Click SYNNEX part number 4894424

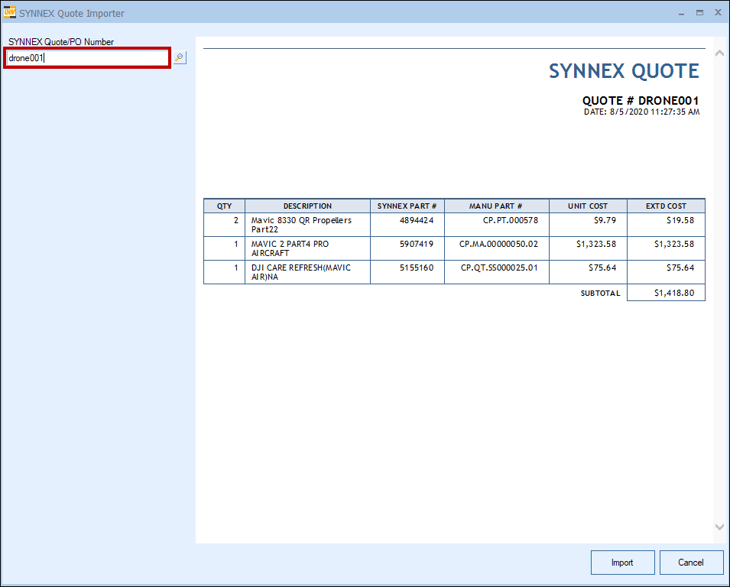coord(417,220)
